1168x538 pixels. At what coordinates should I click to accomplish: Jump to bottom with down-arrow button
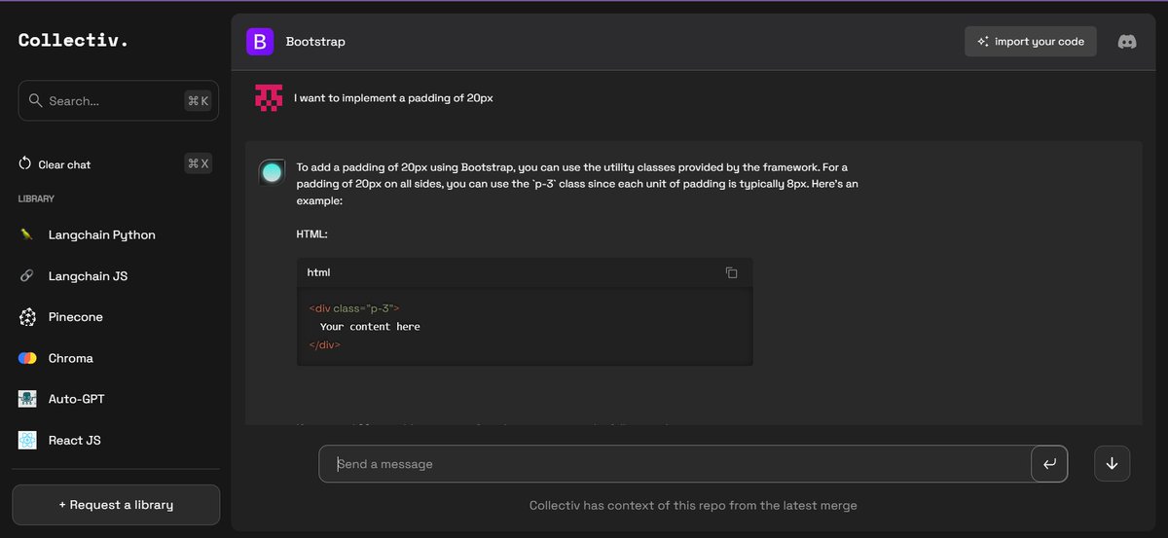coord(1112,464)
